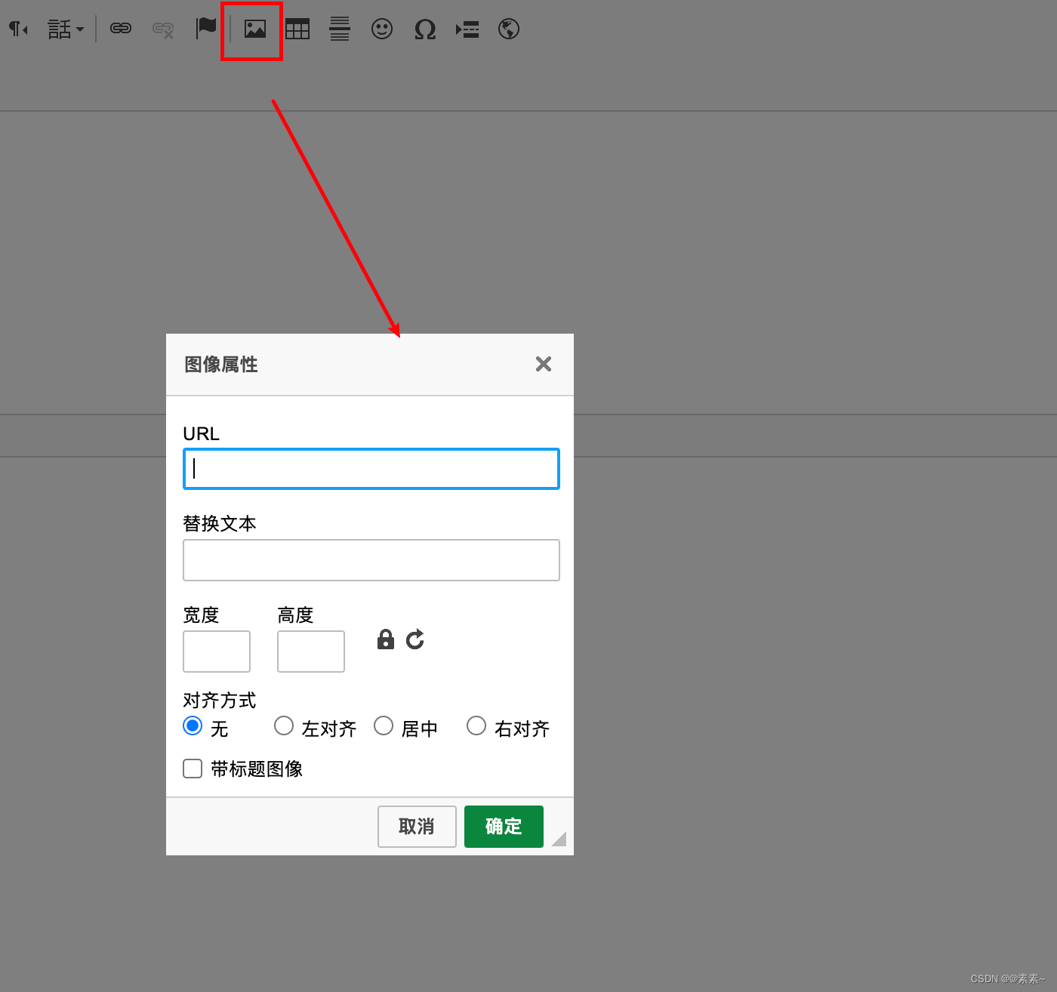Select the 左对齐 alignment radio button
The image size is (1057, 992).
[284, 726]
